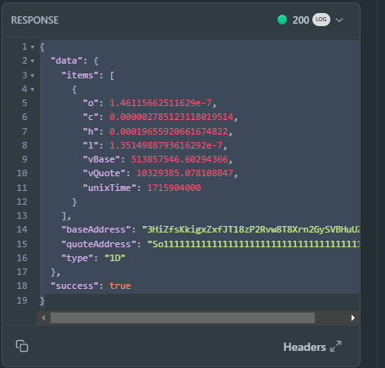This screenshot has height=368, width=385.
Task: Click the quoteAddress string starting So1111
Action: tap(254, 244)
